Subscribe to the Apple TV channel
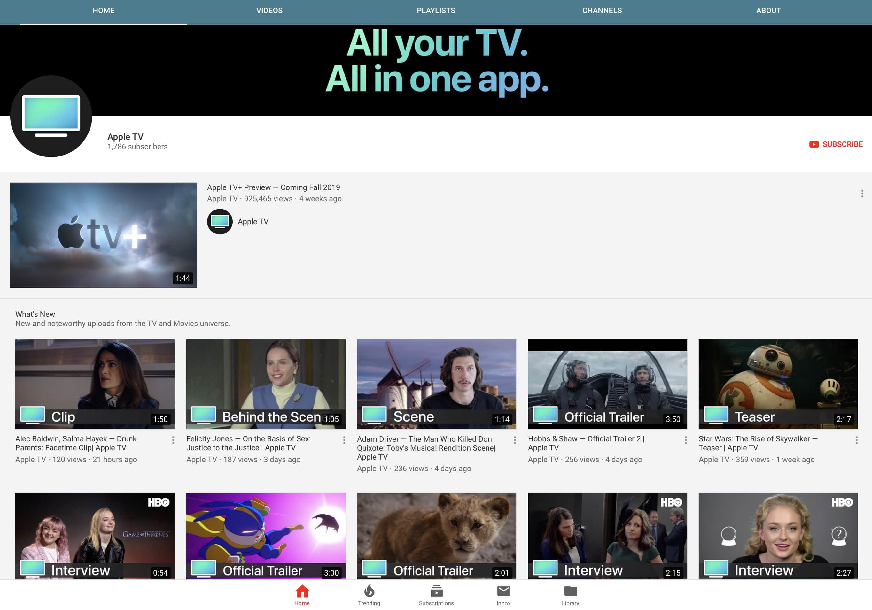872x610 pixels. pos(836,144)
